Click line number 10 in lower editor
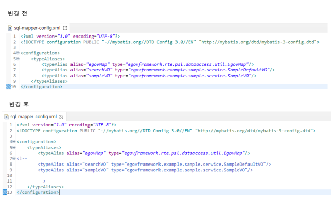Screen dimensions: 336x200 pos(10,175)
